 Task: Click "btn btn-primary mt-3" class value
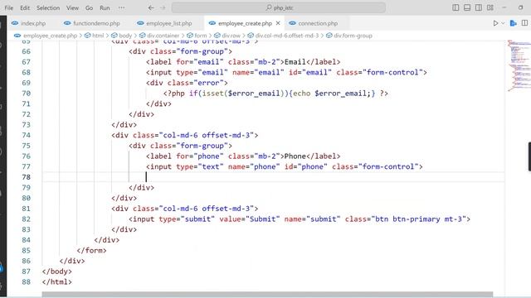point(418,219)
